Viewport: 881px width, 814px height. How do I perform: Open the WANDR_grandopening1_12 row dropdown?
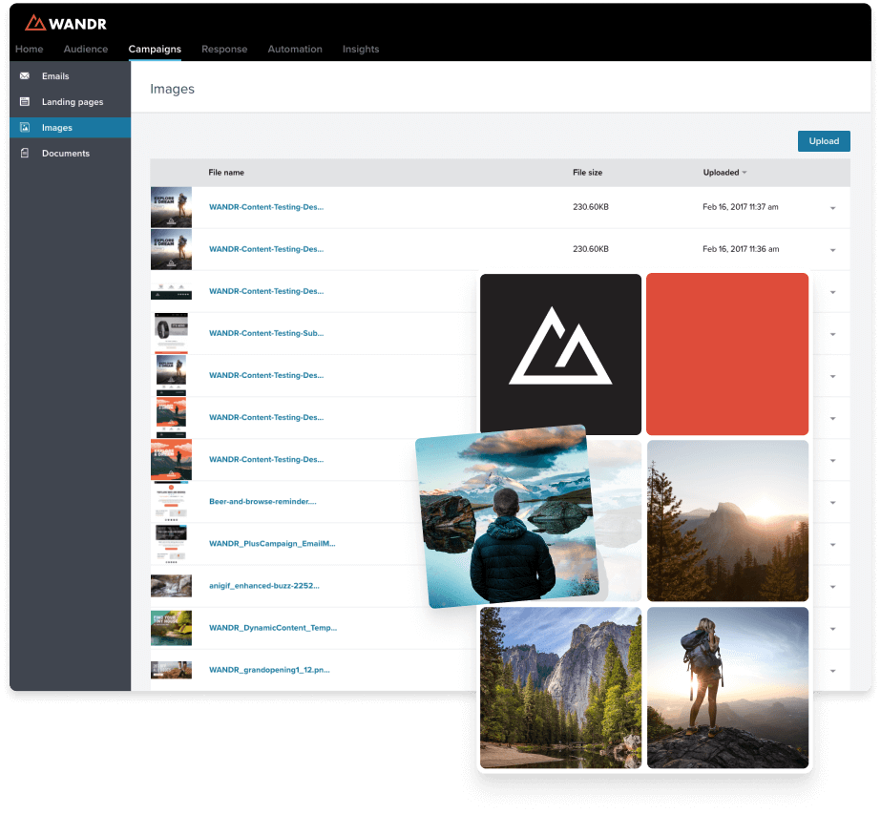(832, 671)
